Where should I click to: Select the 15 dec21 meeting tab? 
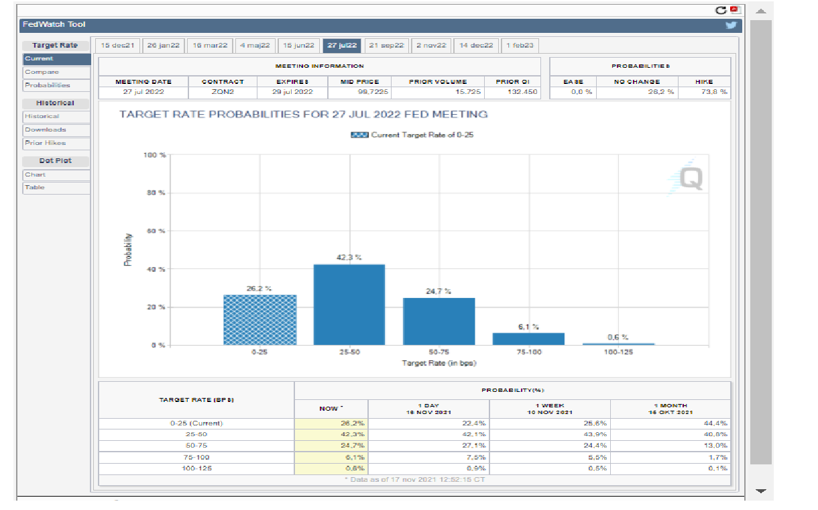tap(118, 46)
